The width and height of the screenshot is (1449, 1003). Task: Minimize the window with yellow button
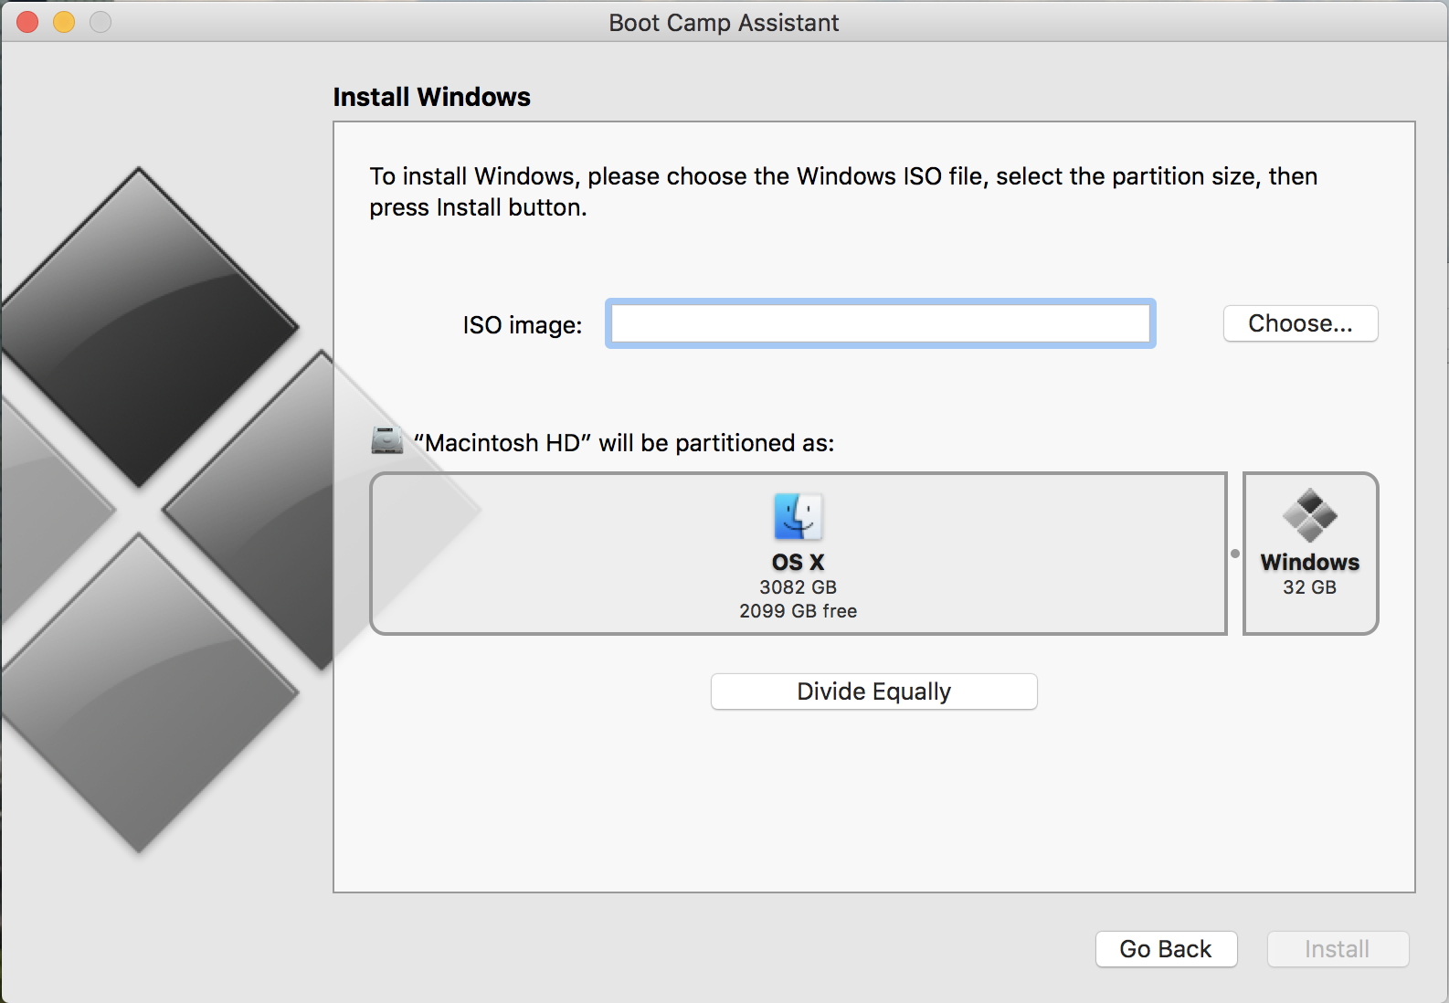(x=64, y=22)
